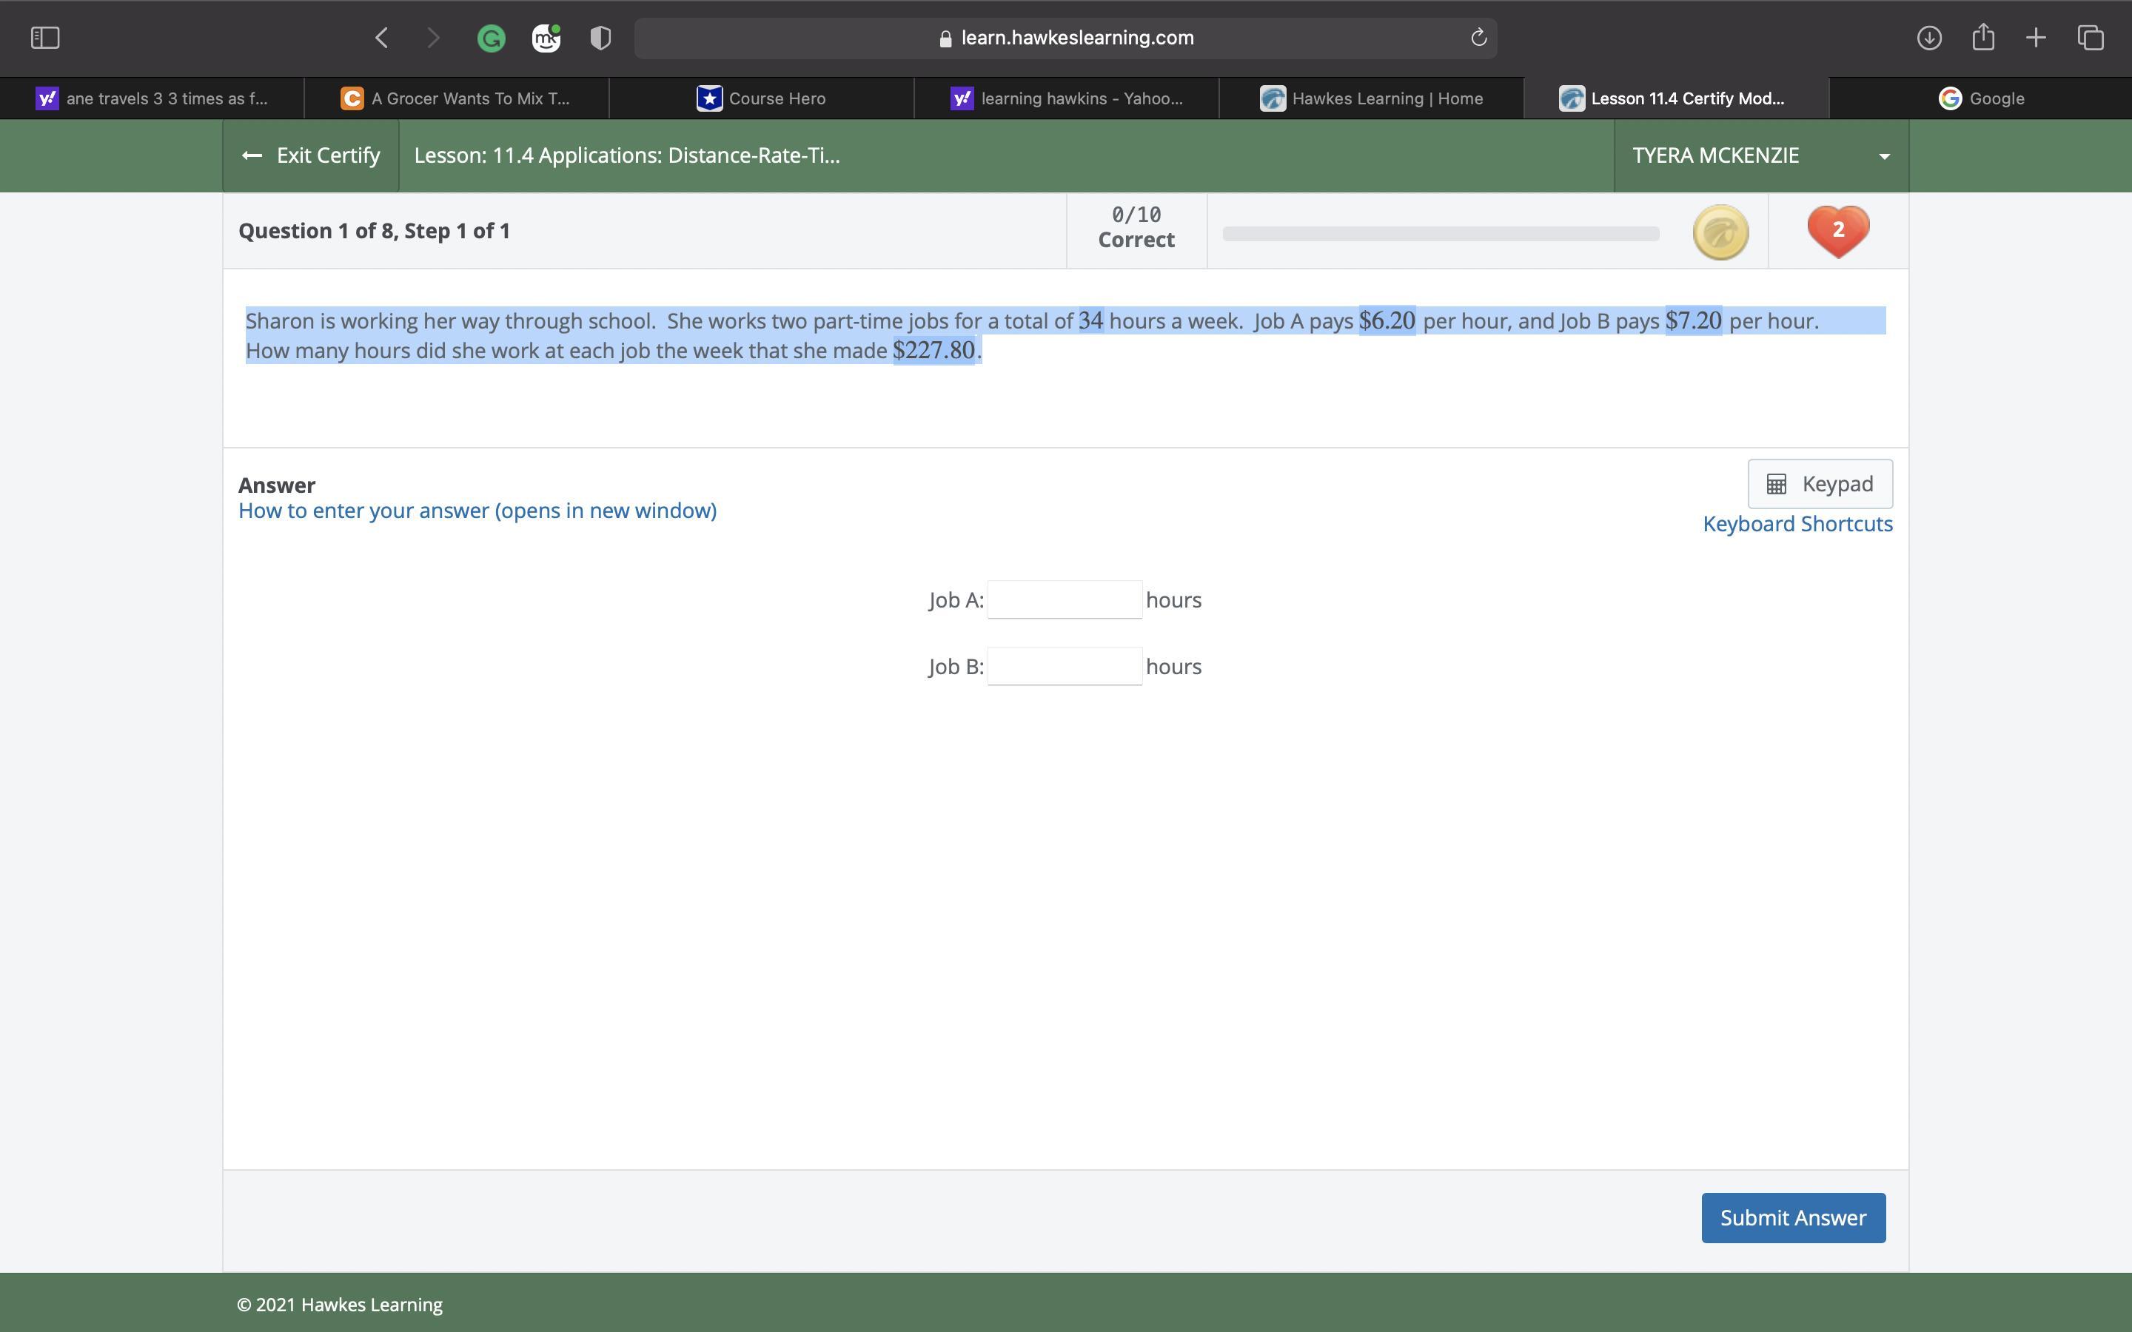Click the Exit Certify button
This screenshot has height=1332, width=2132.
pos(311,156)
